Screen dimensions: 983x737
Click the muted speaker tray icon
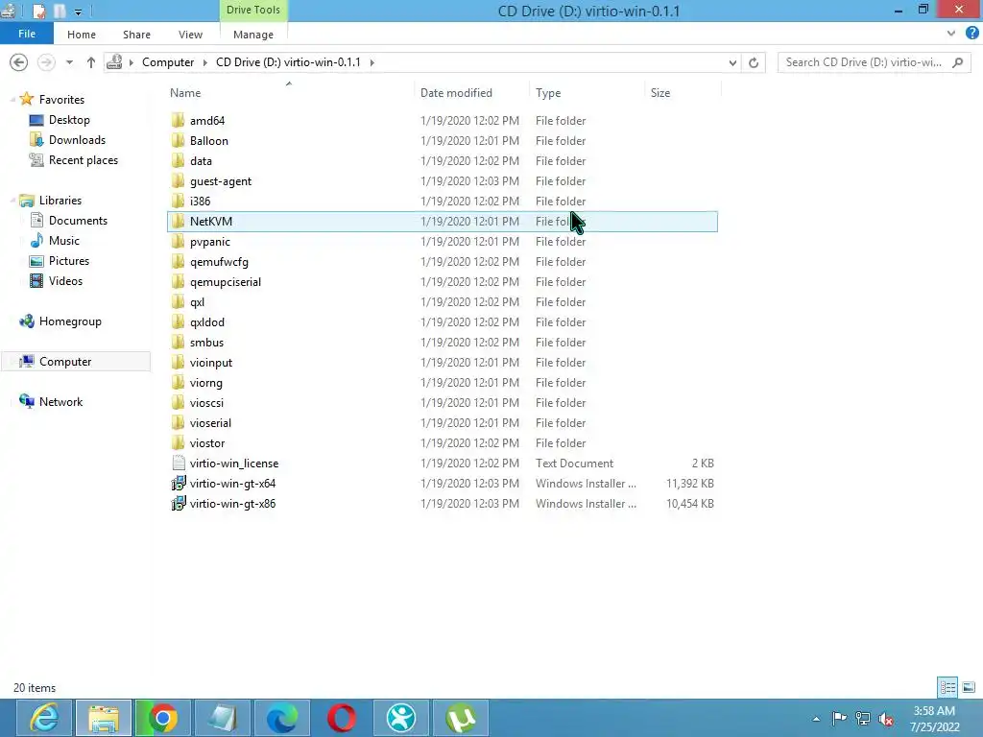pyautogui.click(x=886, y=719)
